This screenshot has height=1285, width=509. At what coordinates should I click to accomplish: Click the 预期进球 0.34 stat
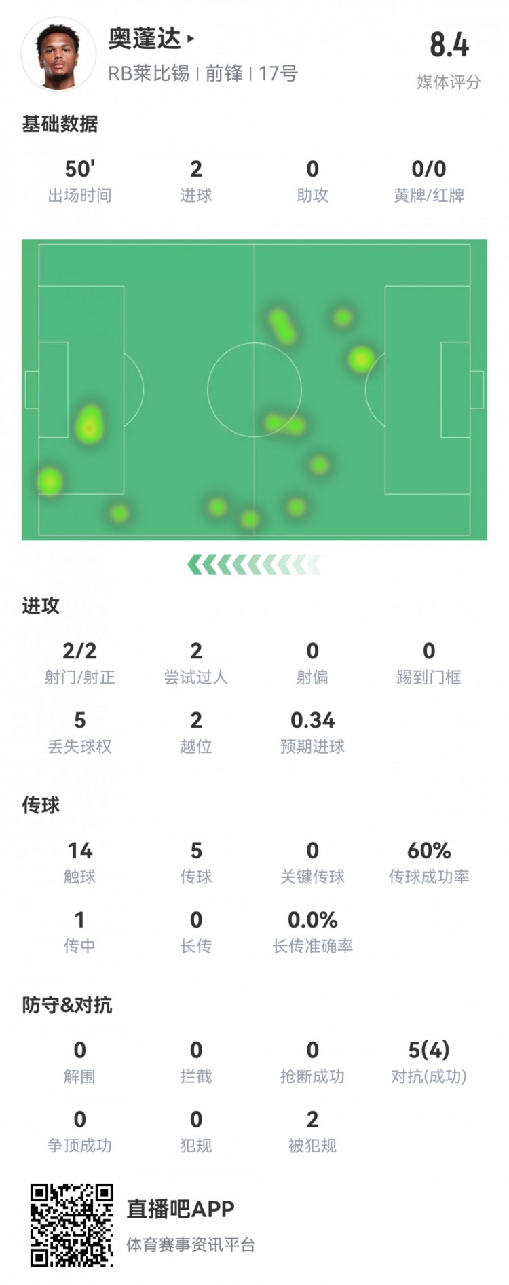[312, 720]
